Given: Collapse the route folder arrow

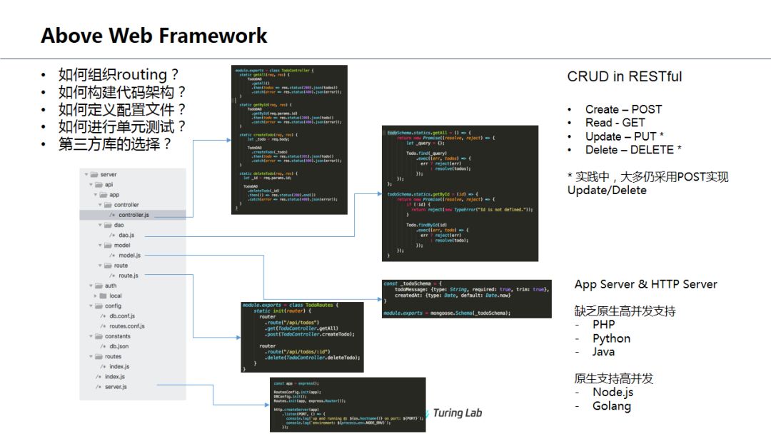Looking at the screenshot, I should (100, 266).
